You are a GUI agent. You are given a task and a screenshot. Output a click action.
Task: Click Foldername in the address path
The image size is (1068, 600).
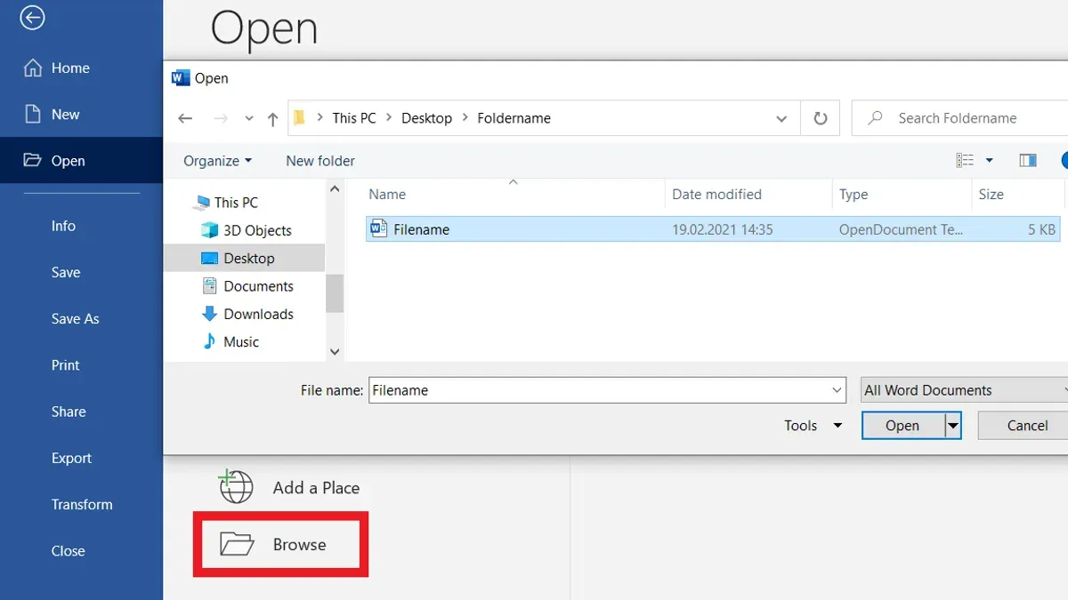pyautogui.click(x=514, y=118)
